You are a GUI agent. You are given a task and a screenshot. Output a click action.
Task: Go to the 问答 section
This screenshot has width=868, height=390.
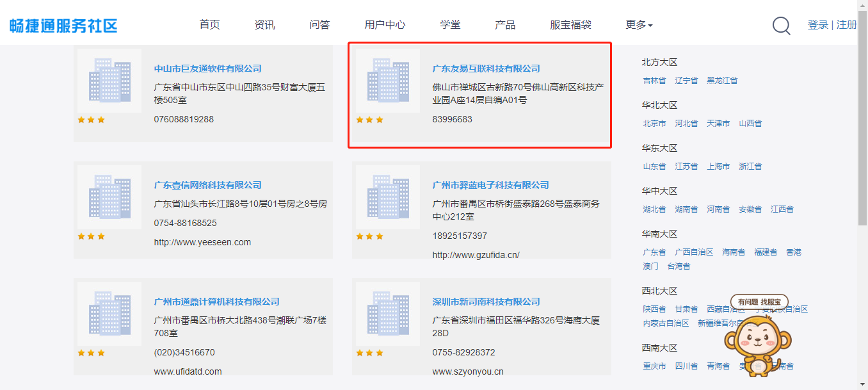pyautogui.click(x=319, y=25)
